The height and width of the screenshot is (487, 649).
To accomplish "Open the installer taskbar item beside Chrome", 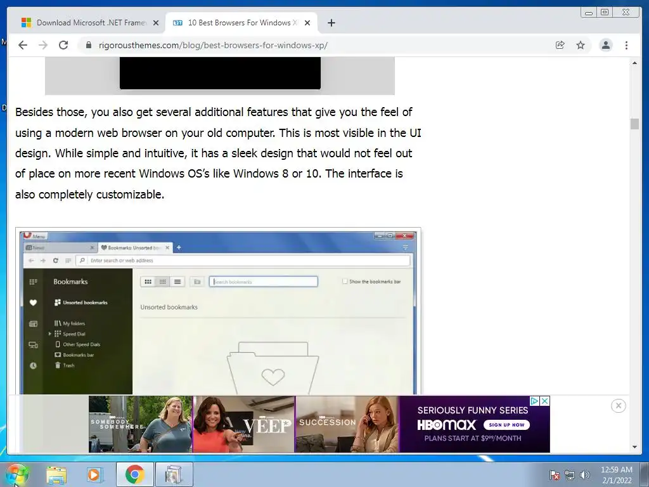I will tap(174, 474).
